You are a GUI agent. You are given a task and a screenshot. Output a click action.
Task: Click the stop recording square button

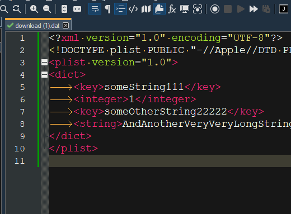(x=228, y=9)
